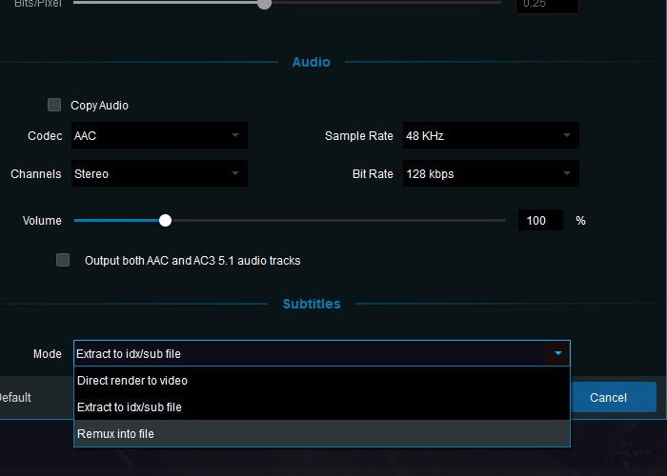Click the Volume percentage input field
Screen dimensions: 667x476
540,220
